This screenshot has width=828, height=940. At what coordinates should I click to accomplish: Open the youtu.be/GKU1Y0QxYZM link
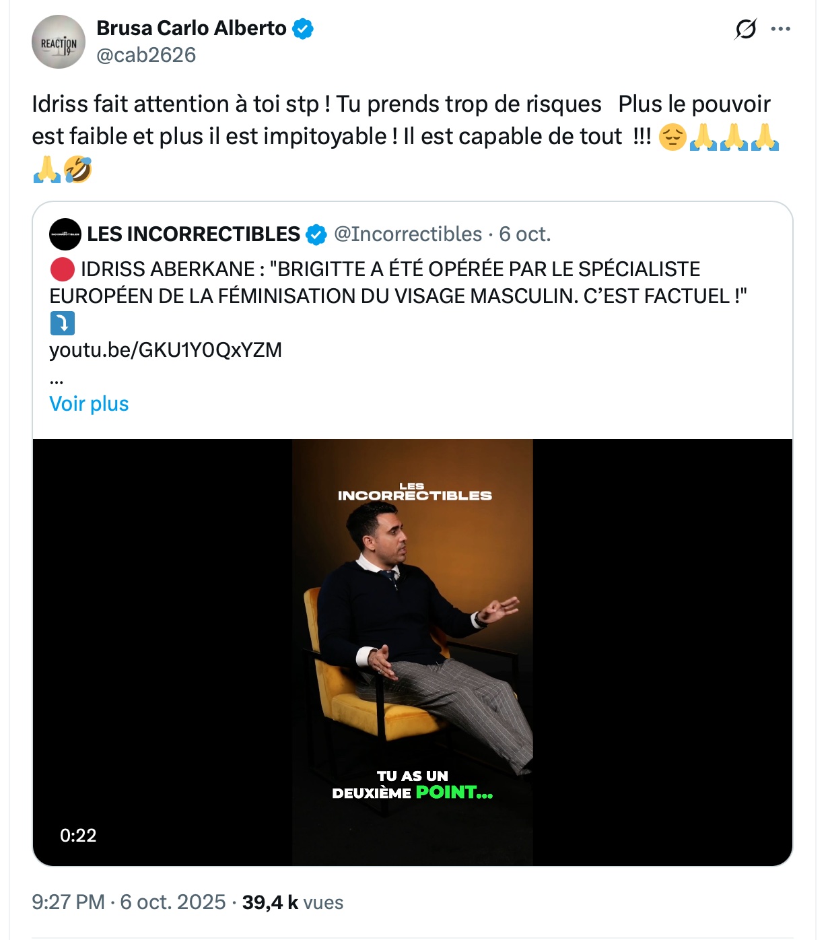(x=166, y=350)
